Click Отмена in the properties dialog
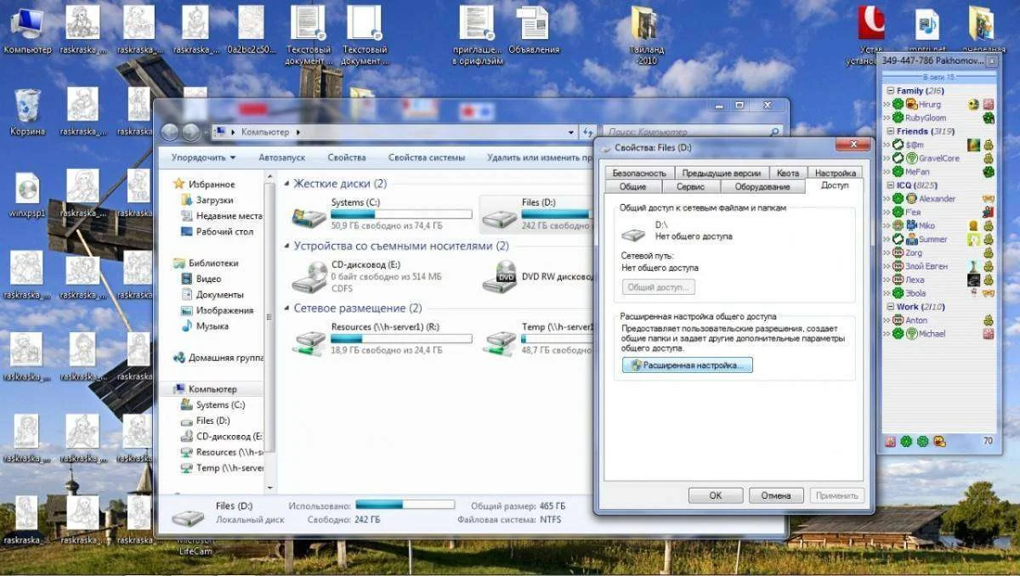The width and height of the screenshot is (1020, 576). coord(776,495)
